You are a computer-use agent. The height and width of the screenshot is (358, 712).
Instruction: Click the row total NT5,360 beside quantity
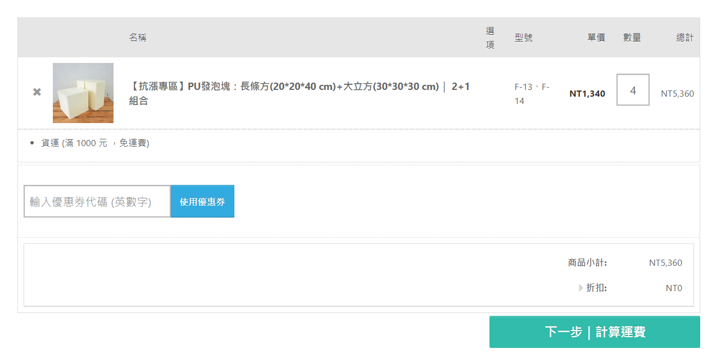click(x=677, y=93)
